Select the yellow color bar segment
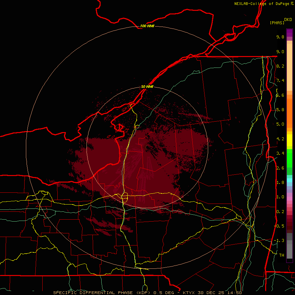 [289, 140]
